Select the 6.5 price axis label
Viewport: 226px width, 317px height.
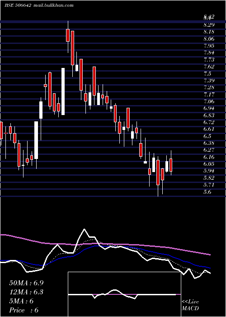207,136
